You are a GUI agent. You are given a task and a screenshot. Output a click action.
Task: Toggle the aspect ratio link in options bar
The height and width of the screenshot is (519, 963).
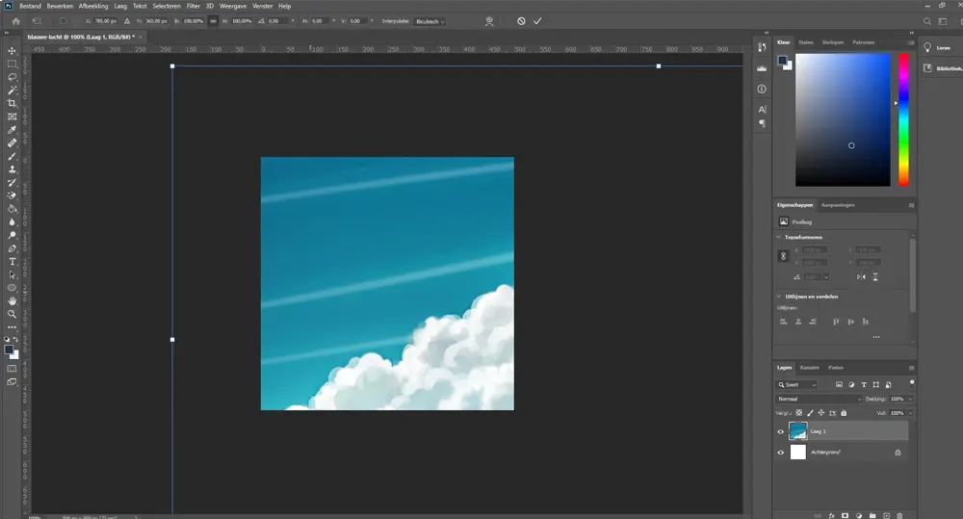(213, 21)
